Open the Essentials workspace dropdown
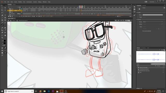The image size is (166, 93). coord(153,2)
